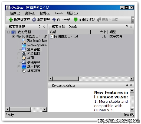Select the 阿伯也要ㄈㄥ.txt file name
This screenshot has height=124, width=141.
[x=66, y=36]
